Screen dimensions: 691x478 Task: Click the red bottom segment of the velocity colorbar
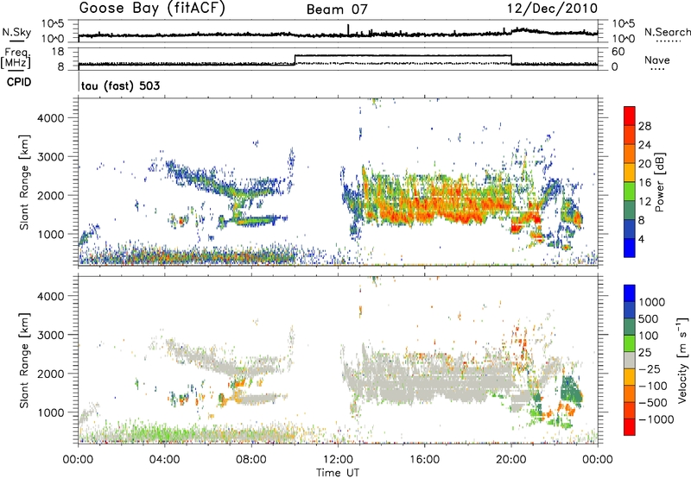(630, 427)
